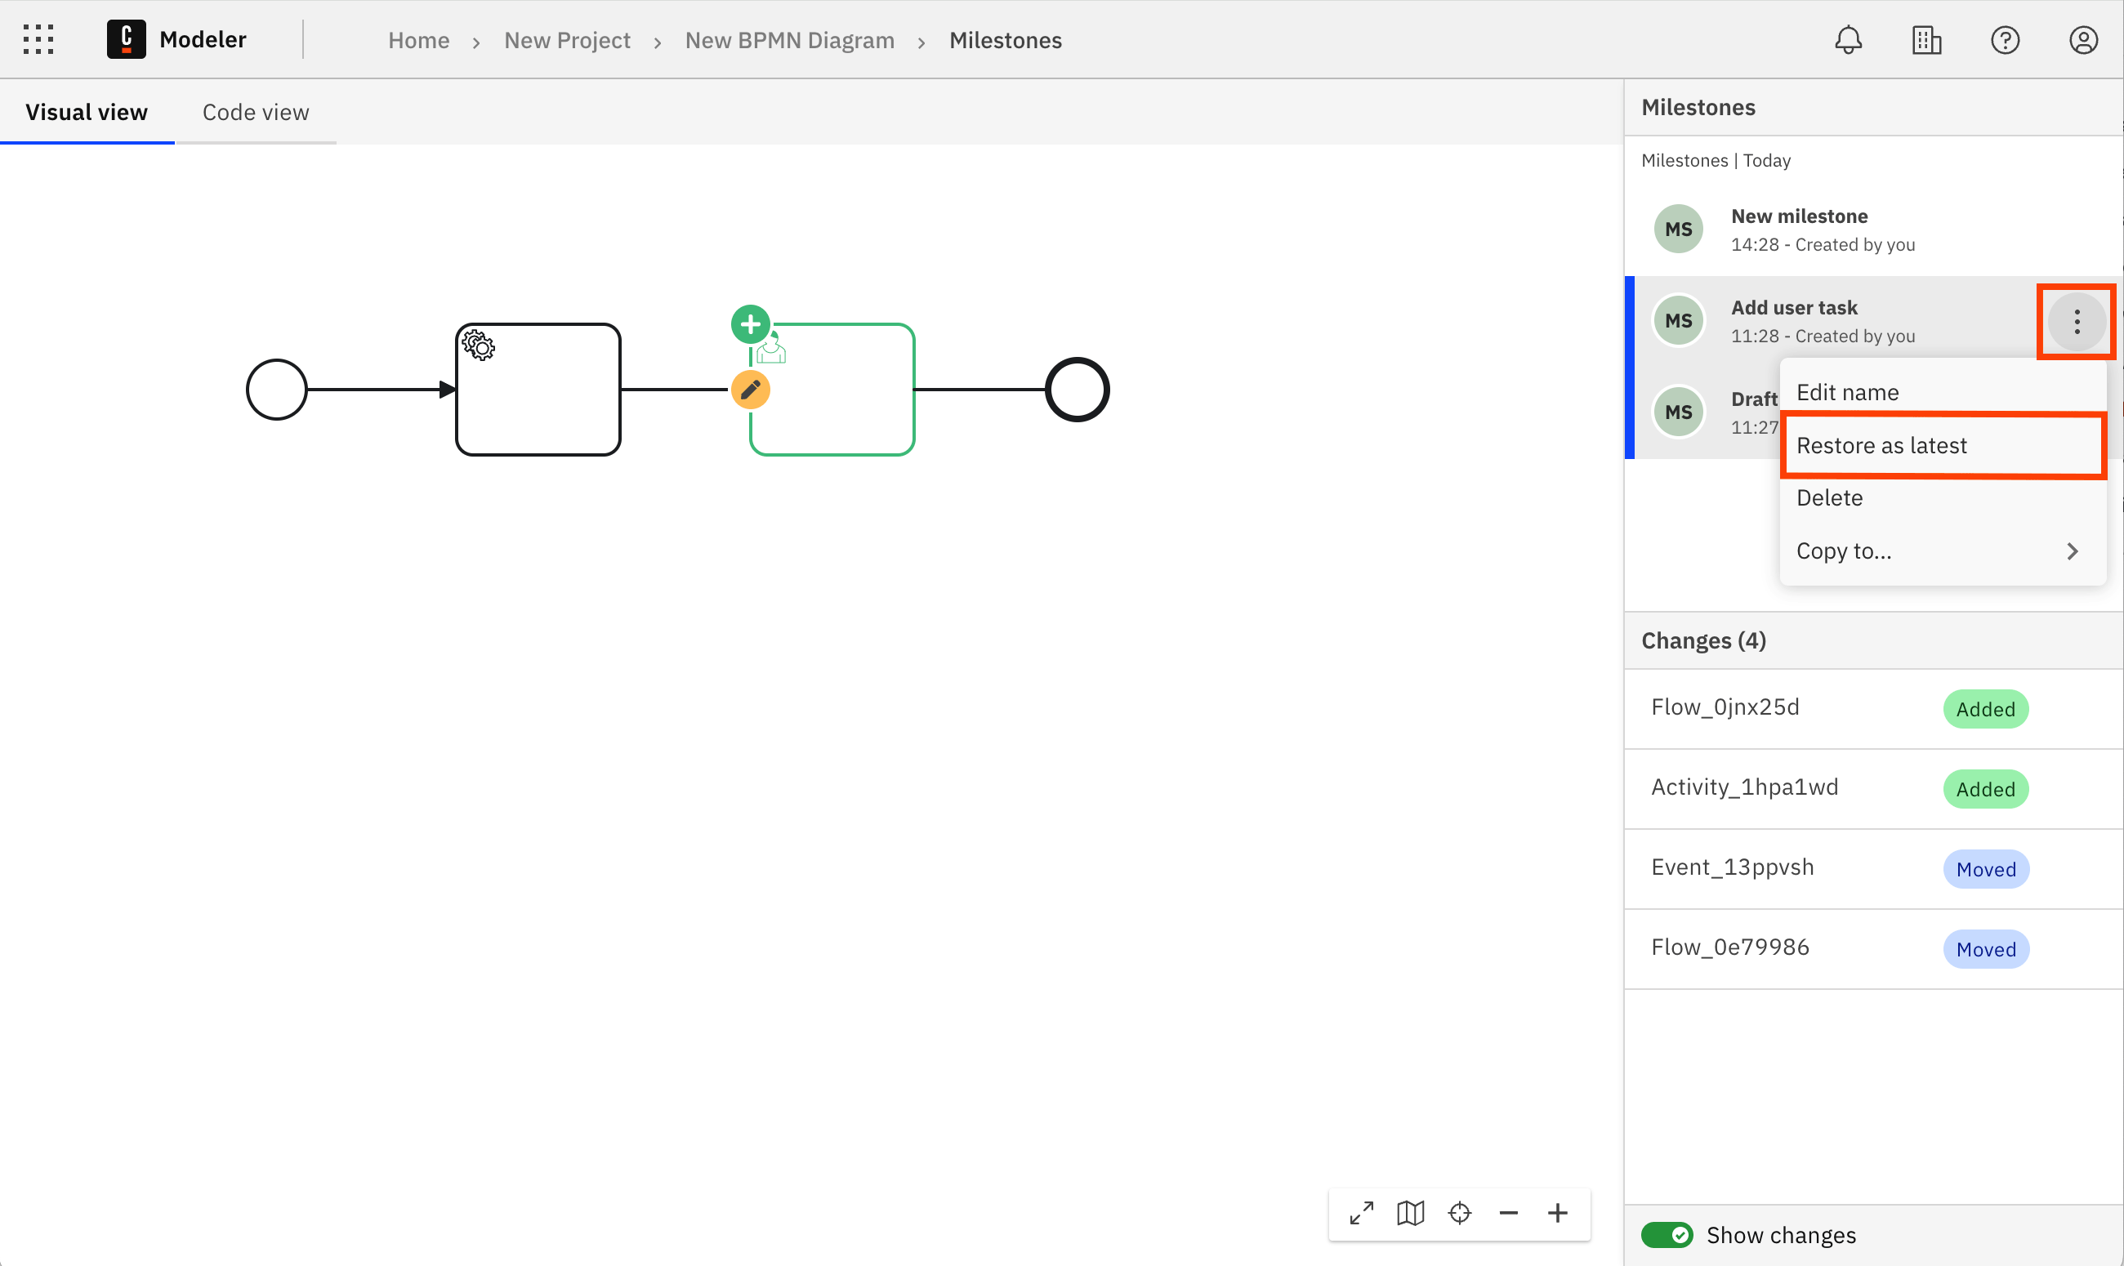2124x1266 pixels.
Task: Select the New milestone entry
Action: [1799, 230]
